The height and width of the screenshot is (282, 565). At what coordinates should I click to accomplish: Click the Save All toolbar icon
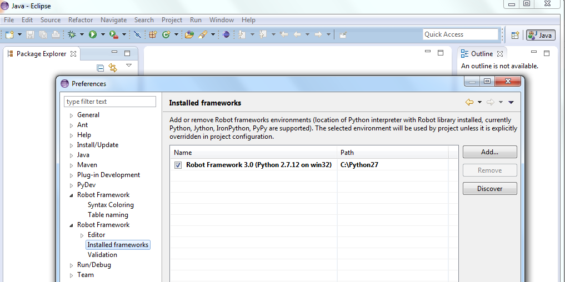[x=43, y=34]
